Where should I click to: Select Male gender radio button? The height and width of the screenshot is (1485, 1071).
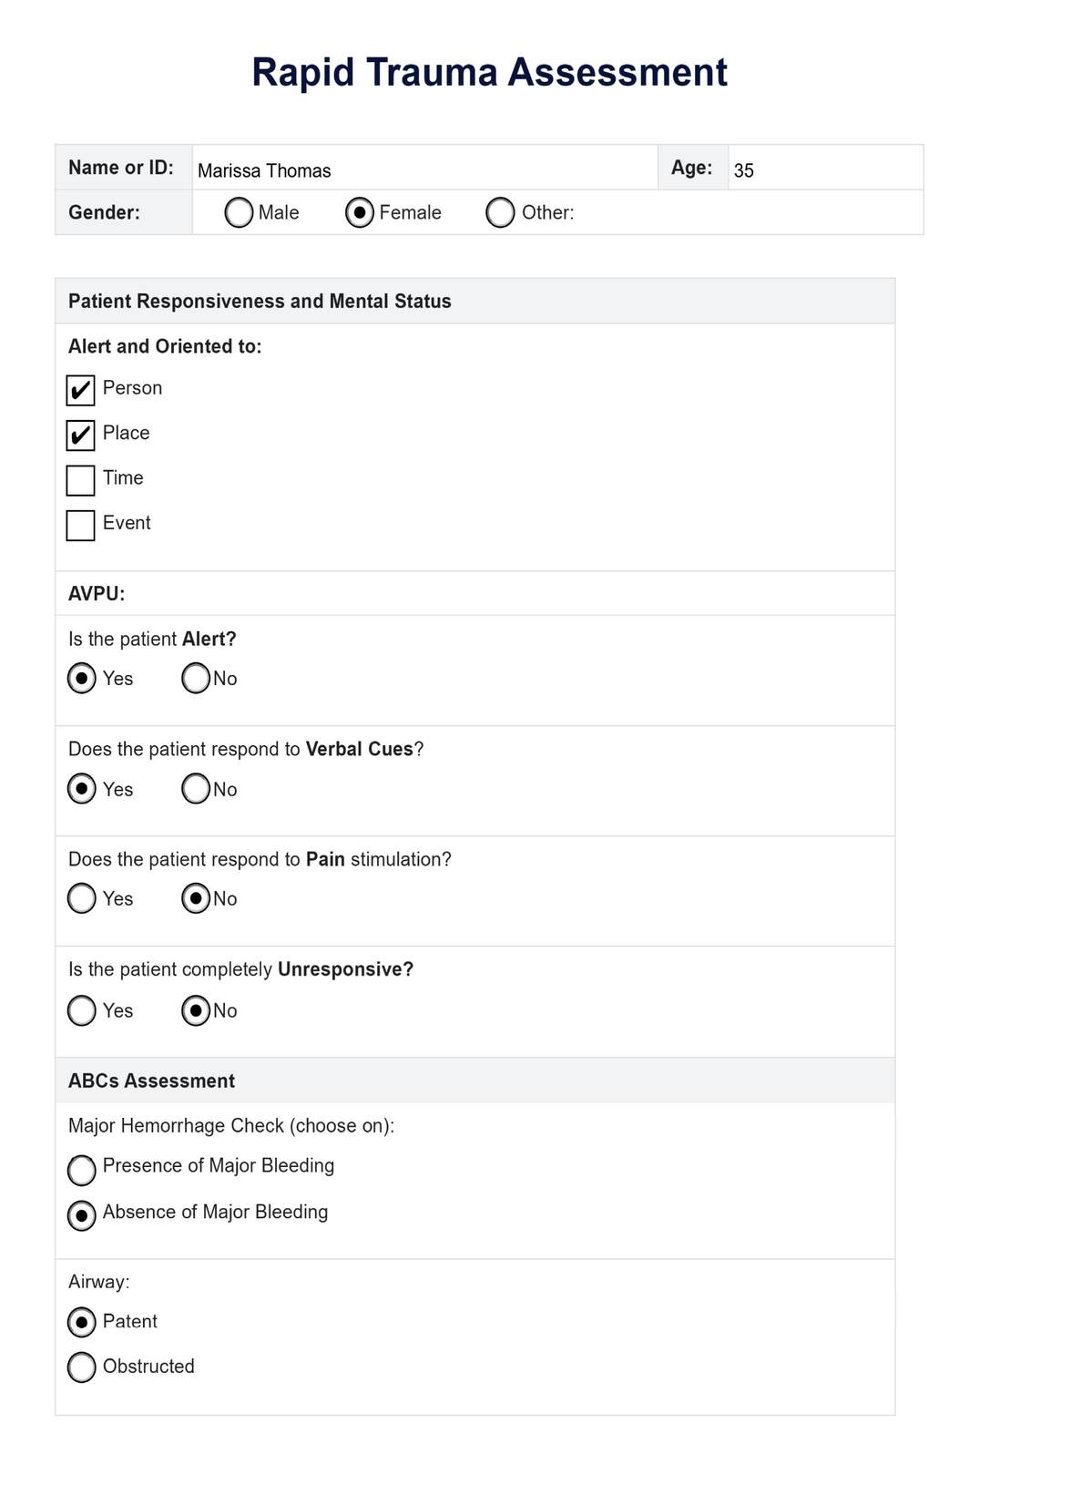[239, 213]
